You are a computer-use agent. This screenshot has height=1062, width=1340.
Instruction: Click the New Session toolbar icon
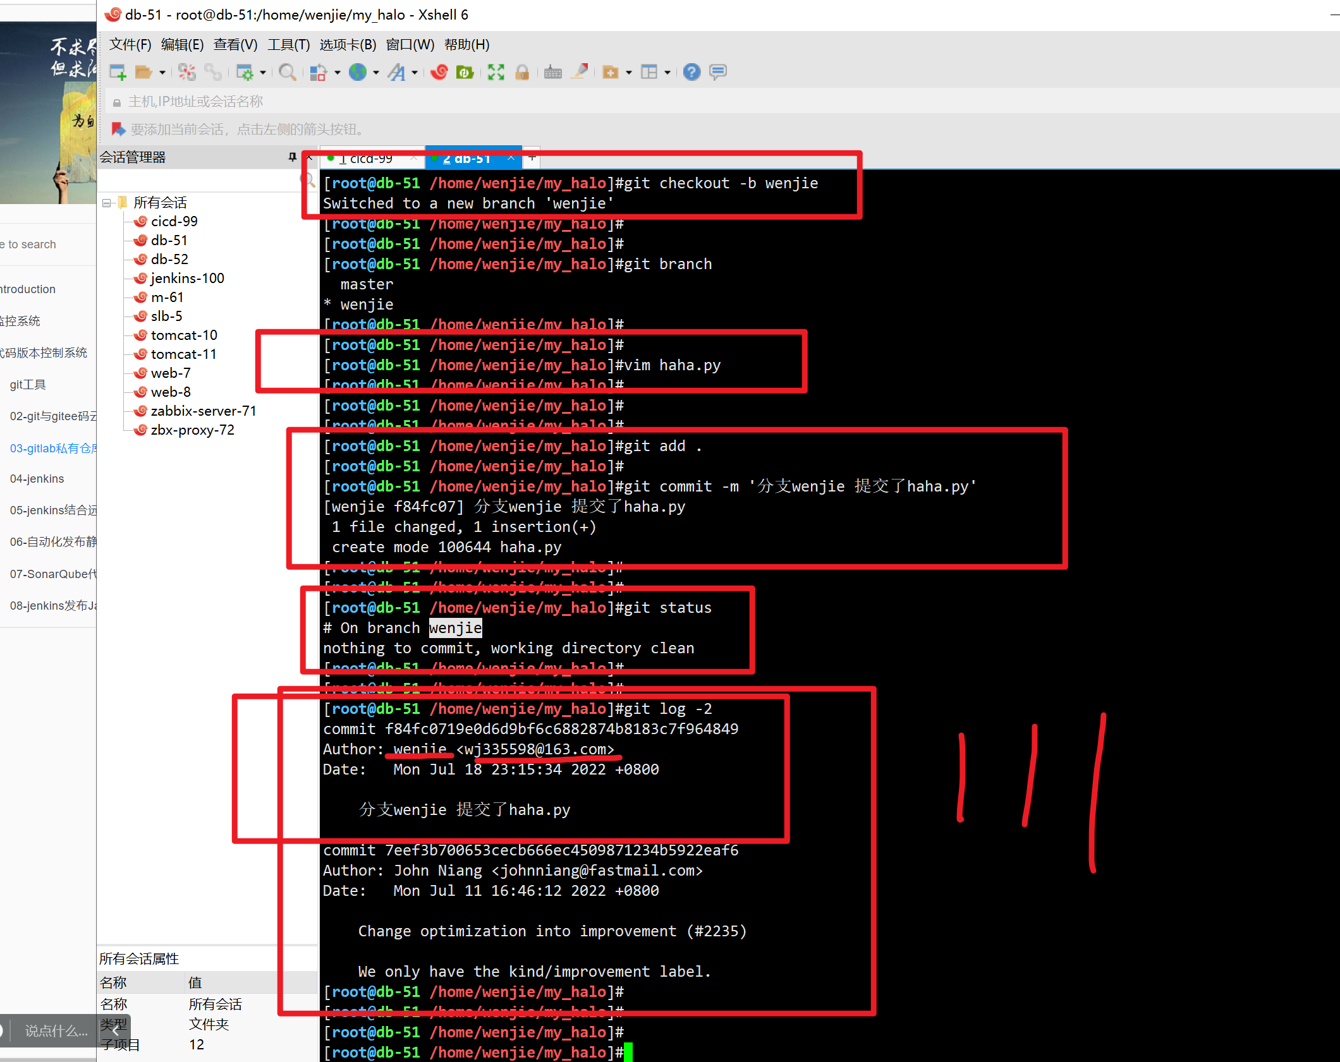point(118,72)
